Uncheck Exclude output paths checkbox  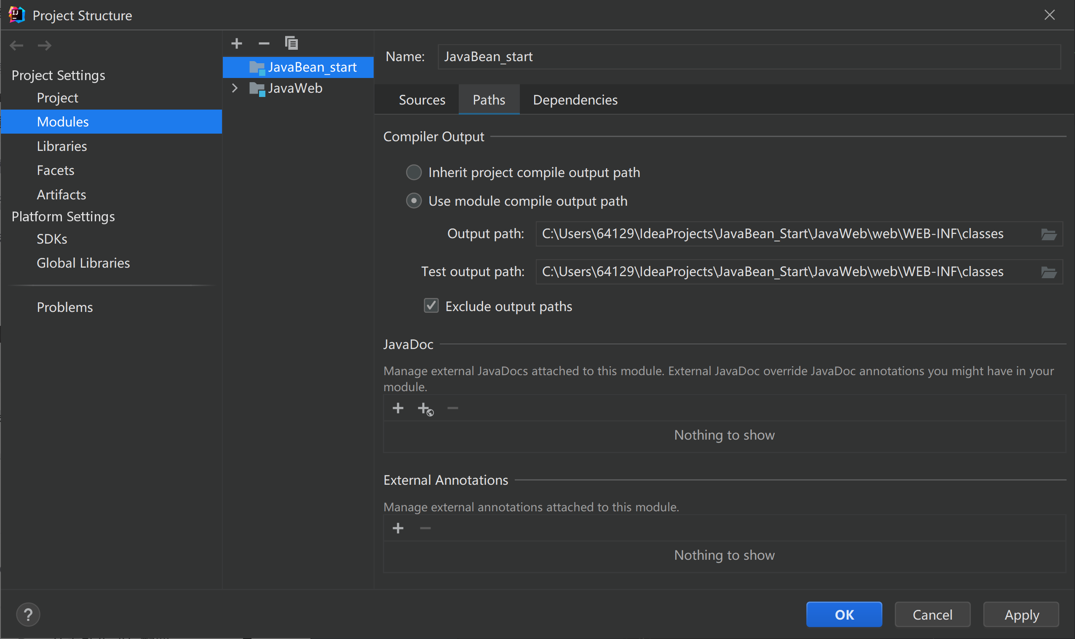431,306
